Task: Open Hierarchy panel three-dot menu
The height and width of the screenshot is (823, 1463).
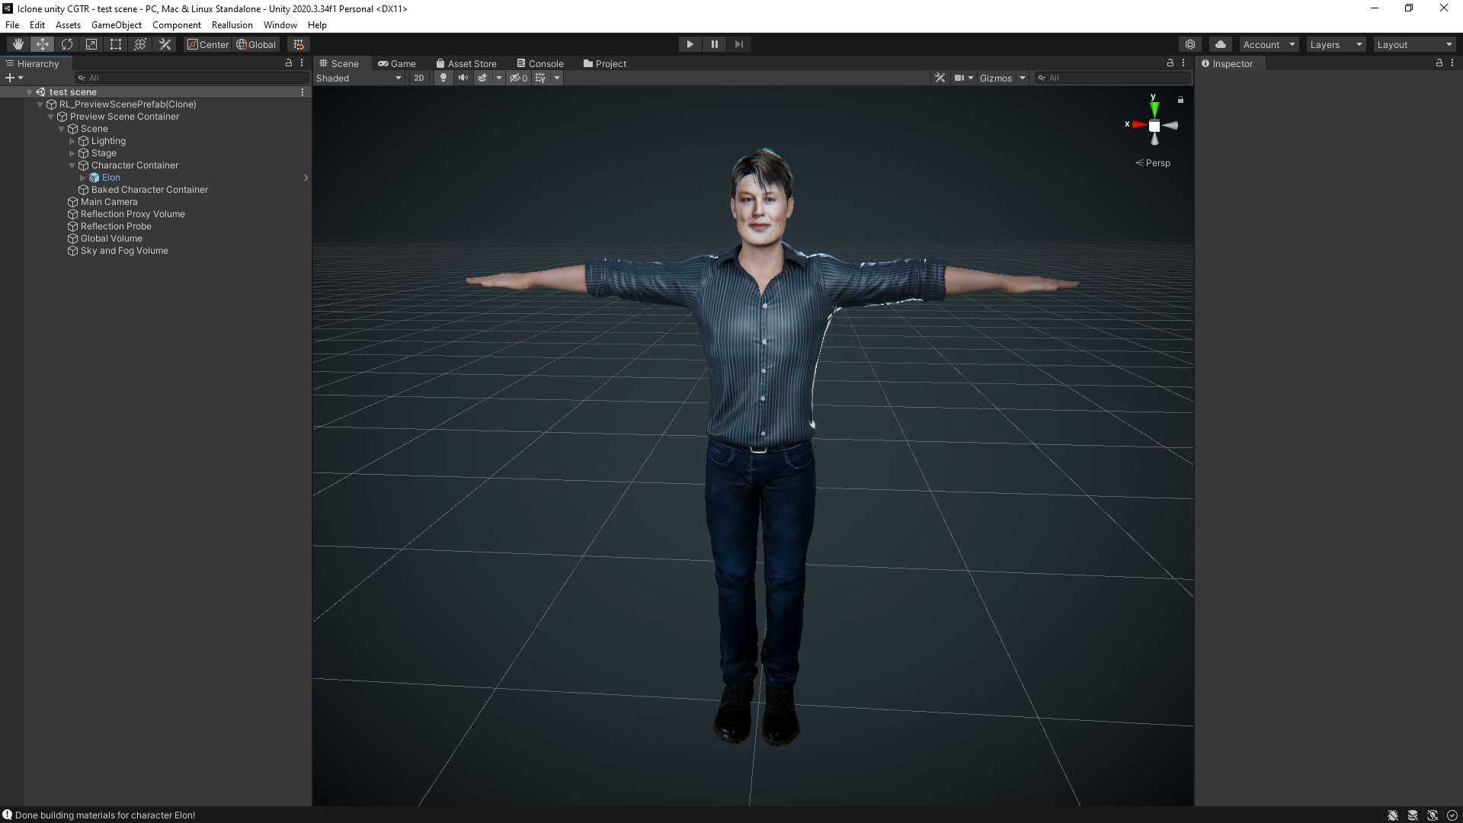Action: (x=302, y=63)
